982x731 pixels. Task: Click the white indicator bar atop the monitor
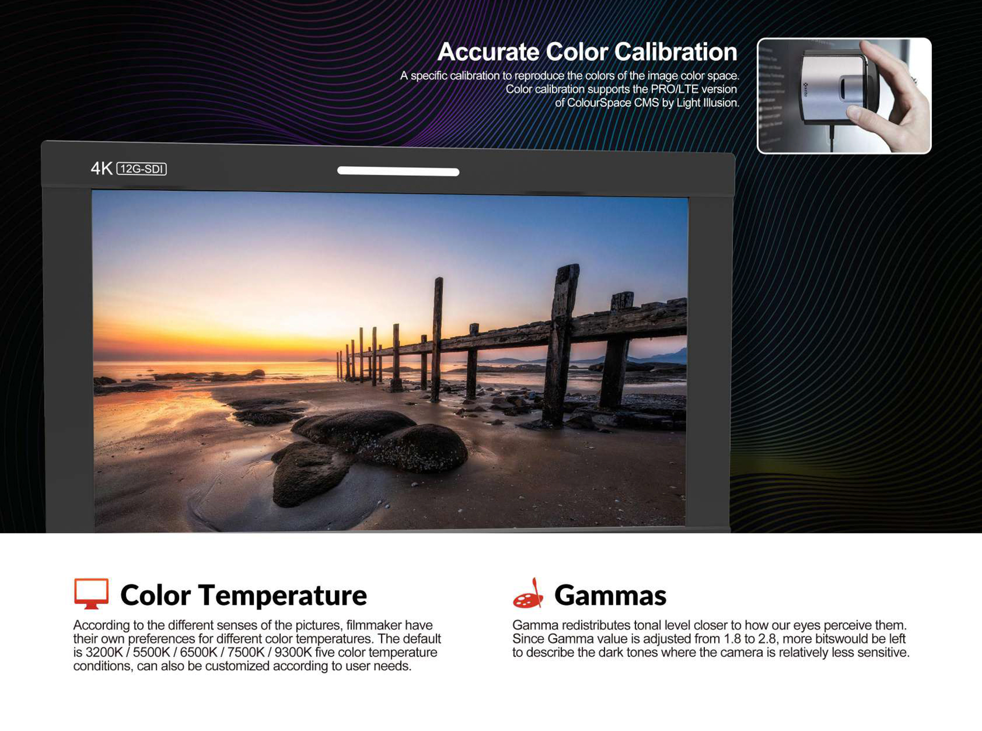pyautogui.click(x=398, y=171)
